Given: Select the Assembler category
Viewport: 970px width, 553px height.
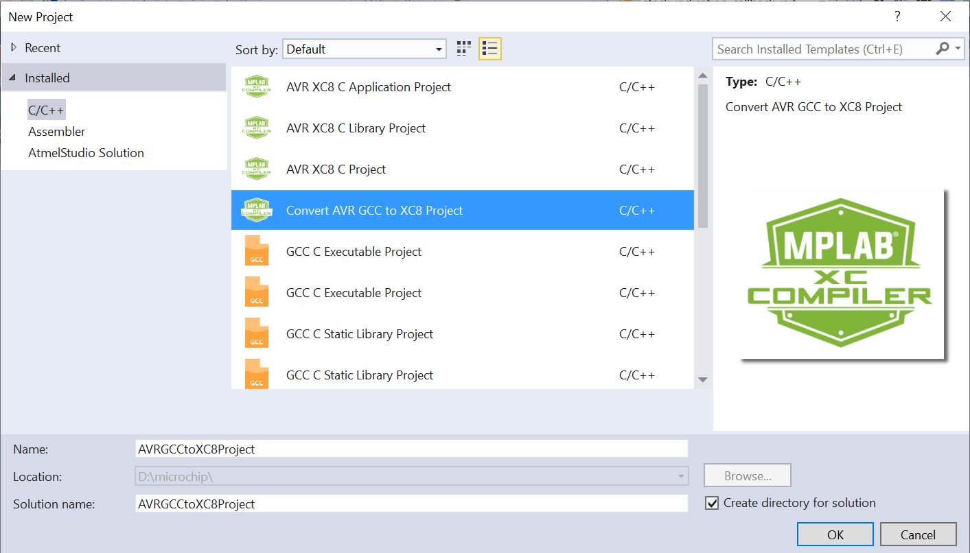Looking at the screenshot, I should (x=56, y=131).
